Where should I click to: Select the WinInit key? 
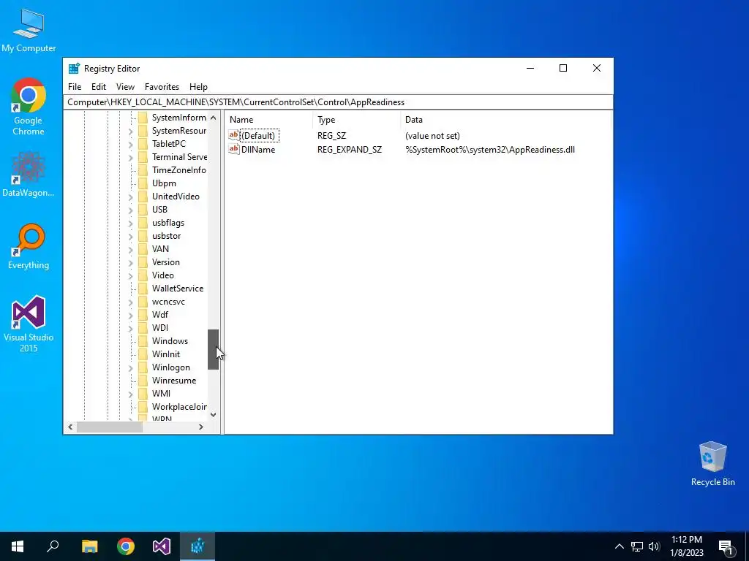166,354
